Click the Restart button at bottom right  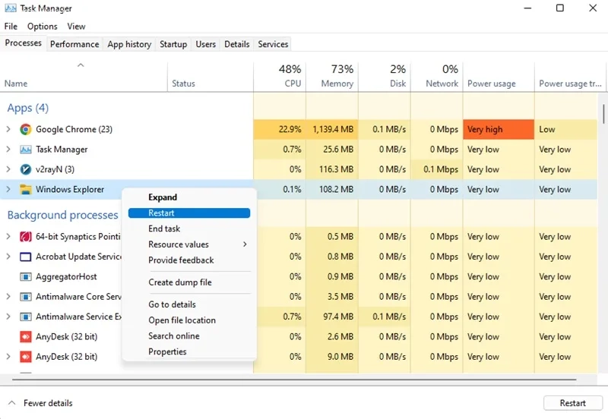(573, 403)
